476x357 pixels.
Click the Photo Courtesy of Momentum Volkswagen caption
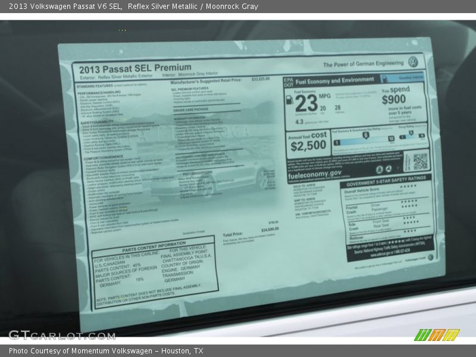click(106, 351)
